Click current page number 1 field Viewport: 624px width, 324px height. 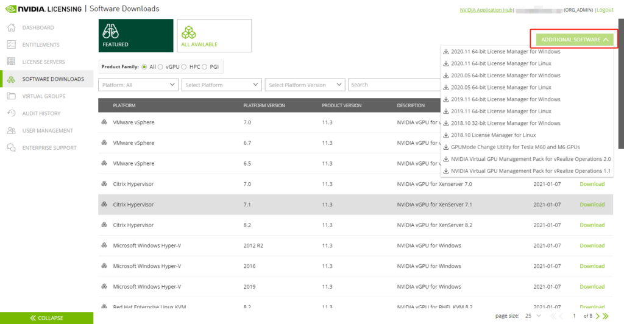pyautogui.click(x=574, y=315)
